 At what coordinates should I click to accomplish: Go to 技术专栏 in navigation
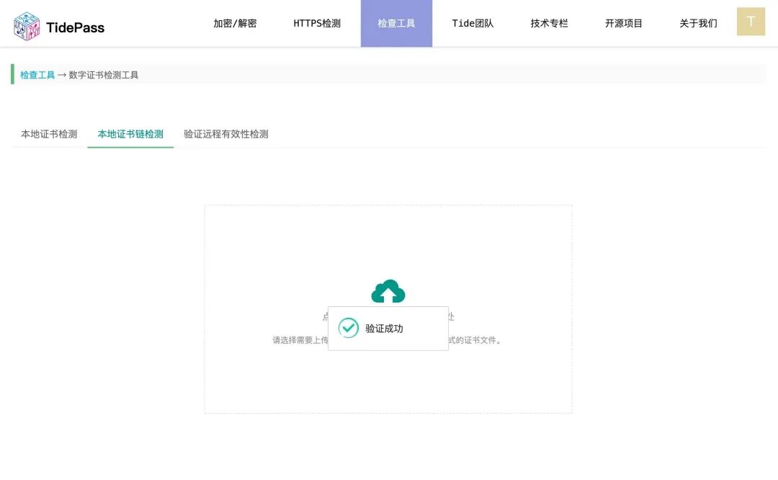point(549,23)
